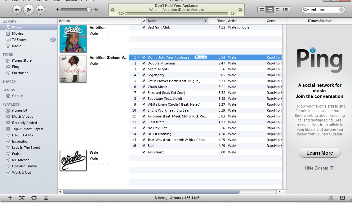352x203 pixels.
Task: Switch to song list view
Action: 261,9
